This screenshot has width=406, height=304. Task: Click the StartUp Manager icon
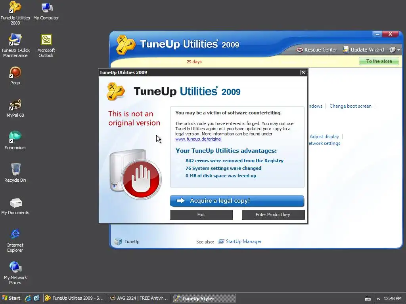point(221,241)
